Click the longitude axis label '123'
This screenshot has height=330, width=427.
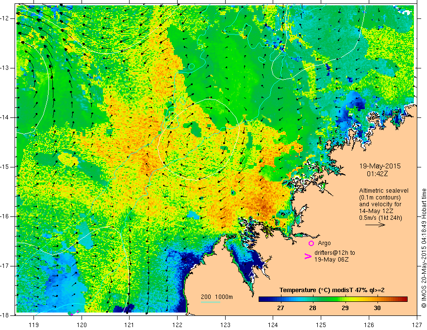[x=225, y=325]
